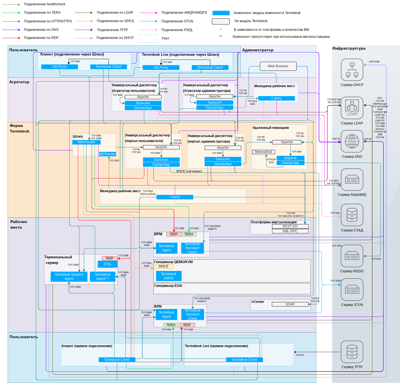400x383 pixels.
Task: Click the RDP box in Терминальный сервер
Action: point(110,258)
